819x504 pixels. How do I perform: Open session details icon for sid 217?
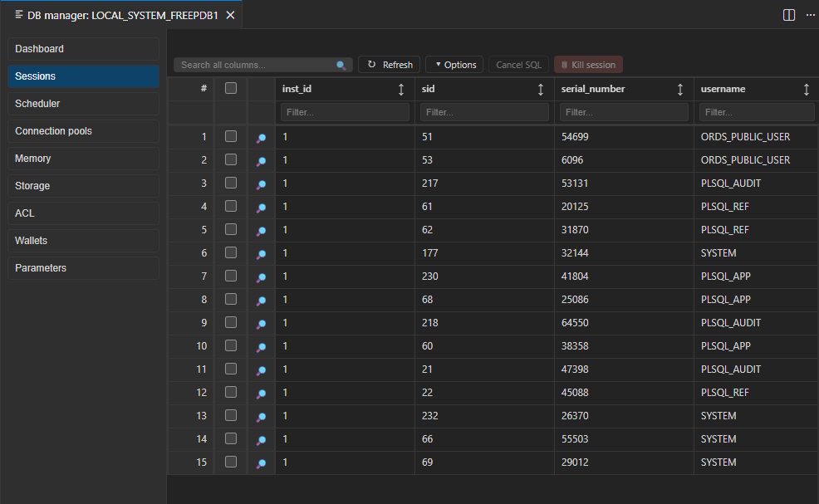(261, 184)
